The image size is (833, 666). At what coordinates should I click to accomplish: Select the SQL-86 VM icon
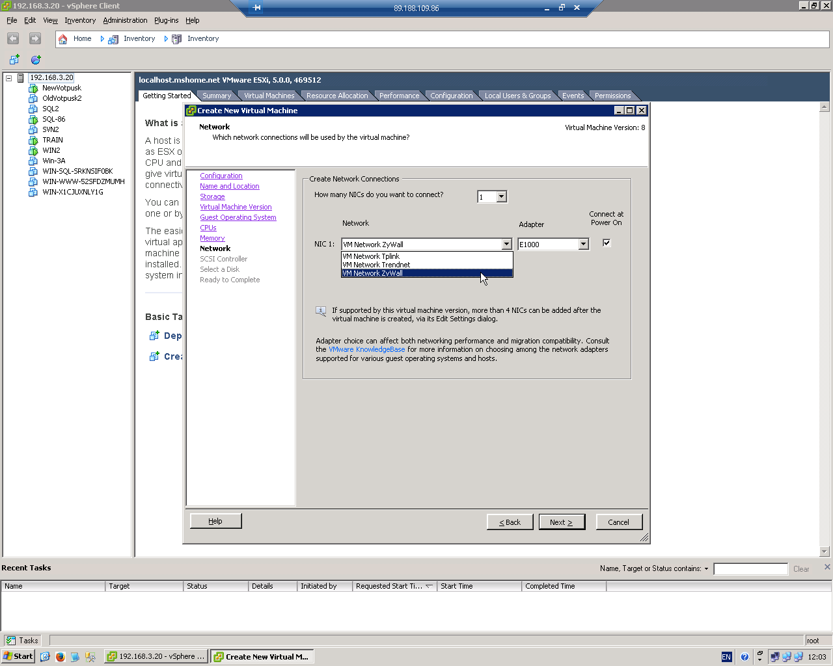click(33, 120)
